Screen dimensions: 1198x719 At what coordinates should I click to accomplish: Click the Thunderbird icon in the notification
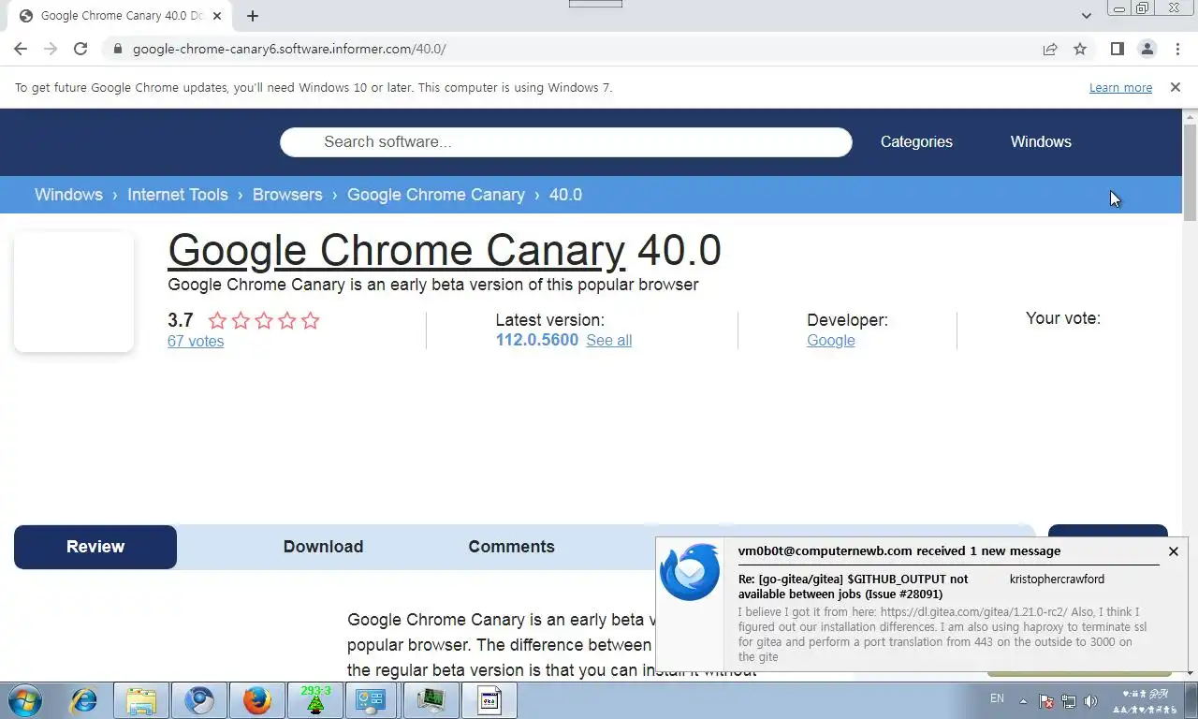pos(690,572)
